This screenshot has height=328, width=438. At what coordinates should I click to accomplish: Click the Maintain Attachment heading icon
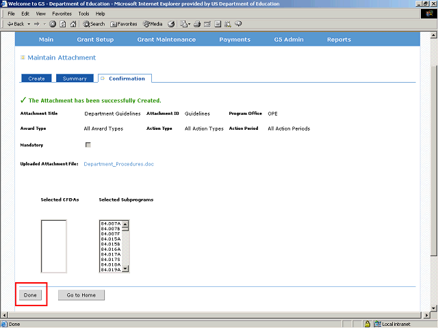pos(23,57)
